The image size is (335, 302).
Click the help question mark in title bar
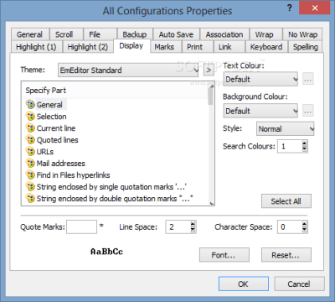click(290, 8)
